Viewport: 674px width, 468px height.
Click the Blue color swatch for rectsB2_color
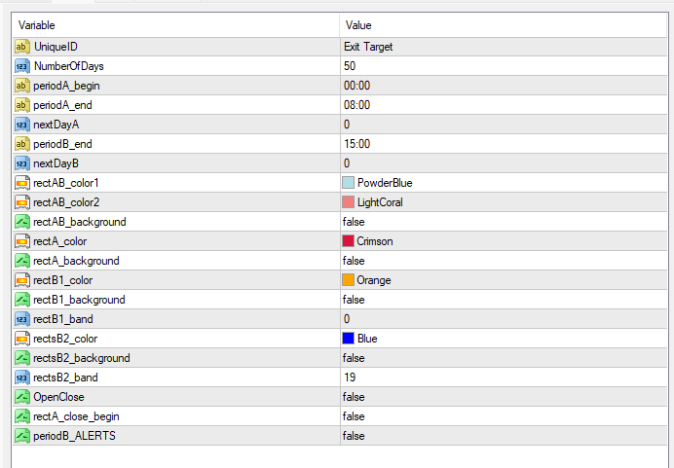tap(349, 339)
